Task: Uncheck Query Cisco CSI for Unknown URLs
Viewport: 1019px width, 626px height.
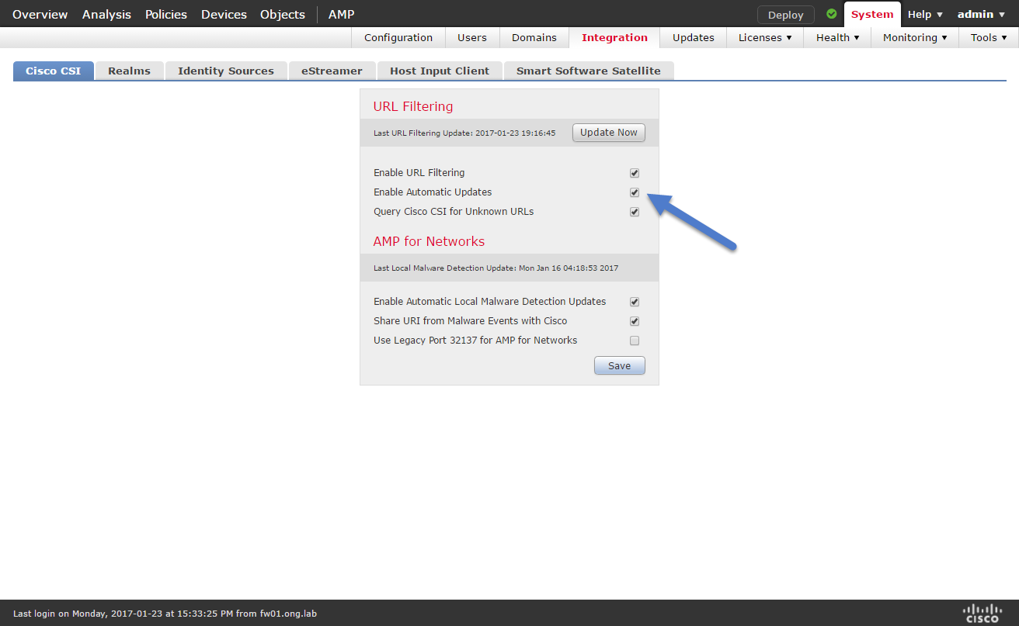Action: click(635, 212)
